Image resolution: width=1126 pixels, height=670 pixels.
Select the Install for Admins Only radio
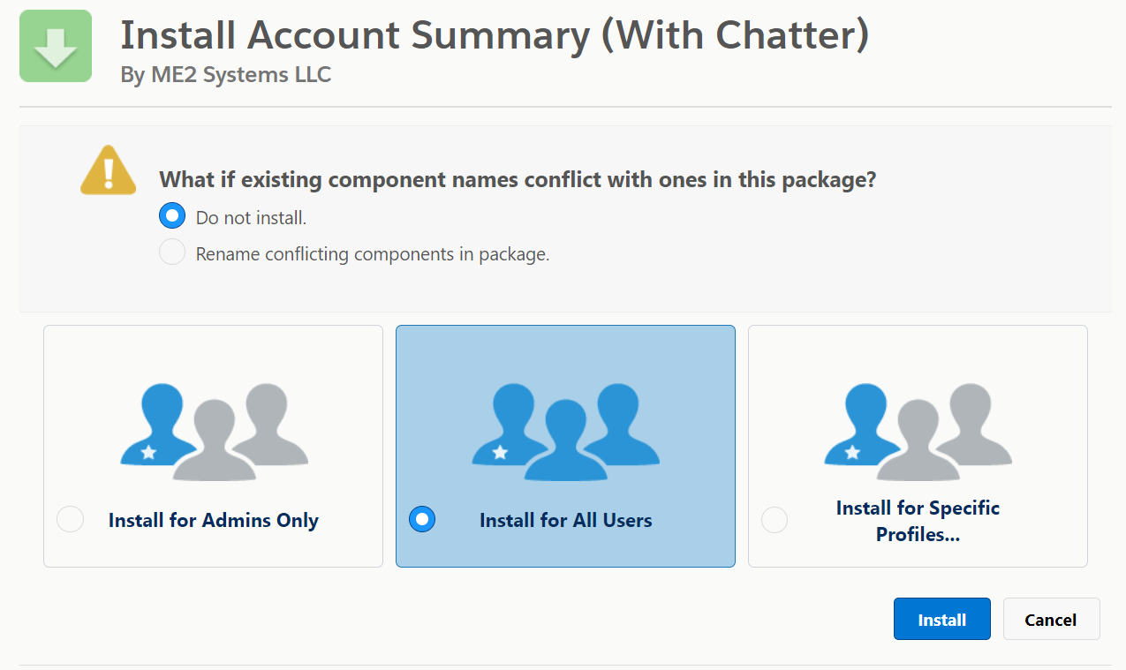click(70, 519)
